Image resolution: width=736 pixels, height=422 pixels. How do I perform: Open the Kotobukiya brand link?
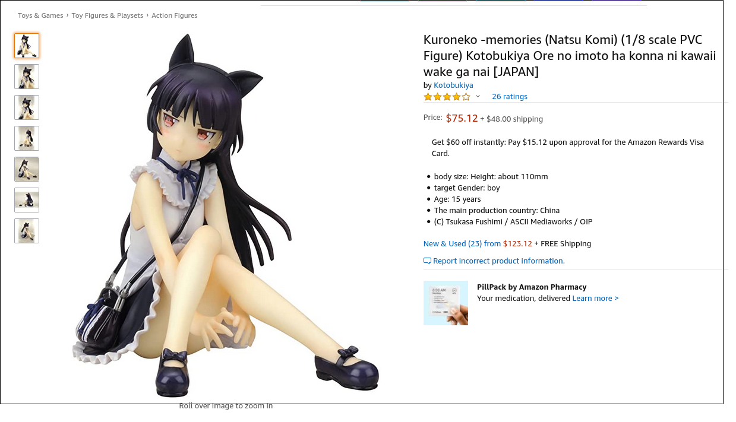tap(453, 85)
